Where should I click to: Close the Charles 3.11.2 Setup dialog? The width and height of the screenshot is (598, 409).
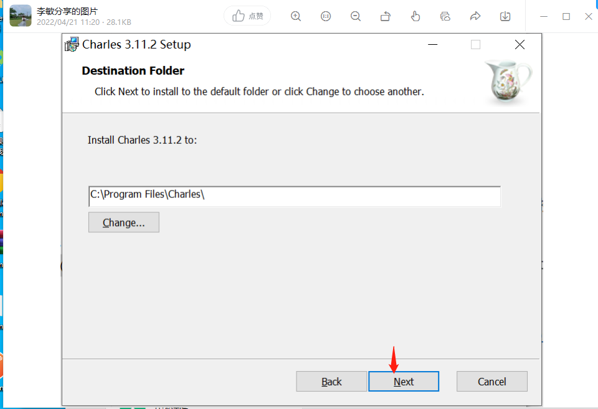coord(520,45)
